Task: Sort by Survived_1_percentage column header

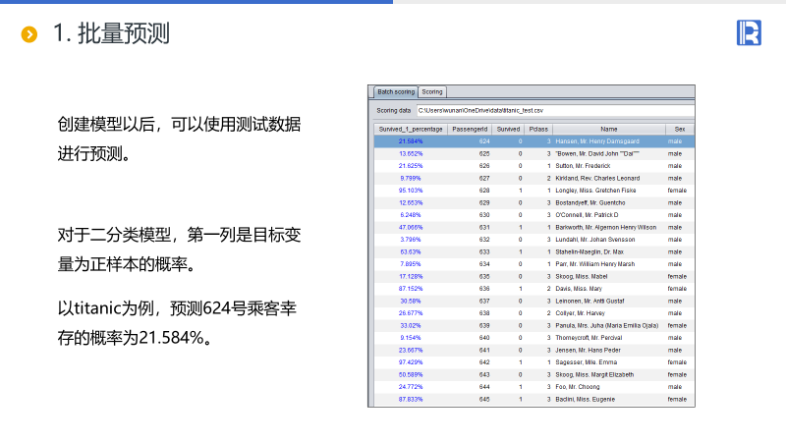Action: tap(411, 129)
